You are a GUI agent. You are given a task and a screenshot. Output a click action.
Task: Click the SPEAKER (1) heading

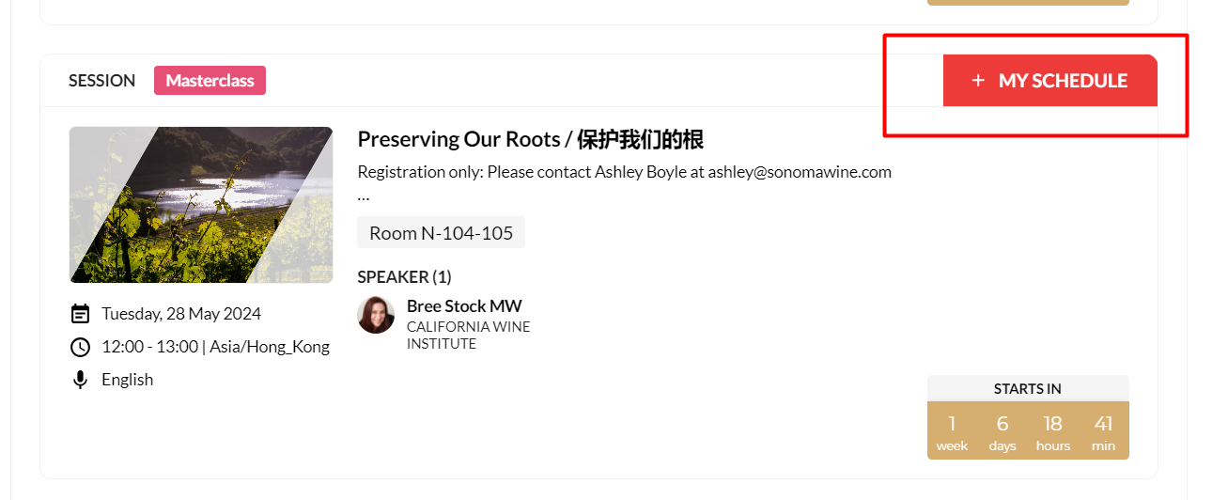[x=404, y=277]
